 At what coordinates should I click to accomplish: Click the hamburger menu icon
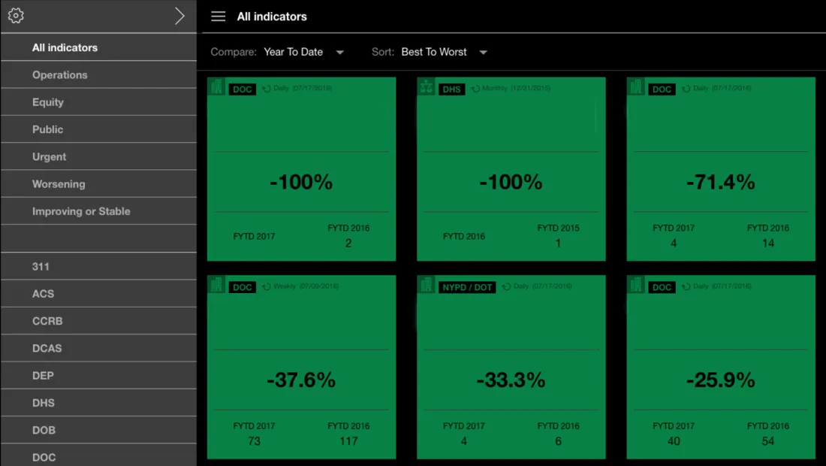pyautogui.click(x=218, y=17)
